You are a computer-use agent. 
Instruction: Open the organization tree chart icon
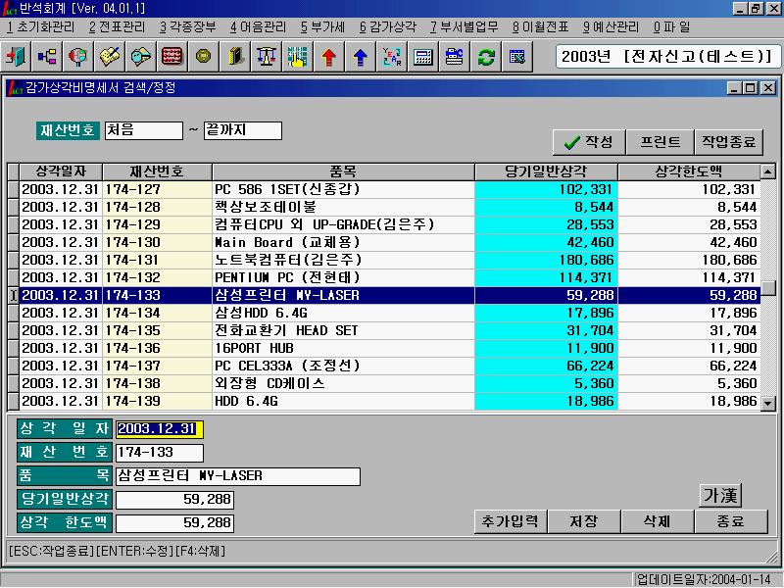48,57
